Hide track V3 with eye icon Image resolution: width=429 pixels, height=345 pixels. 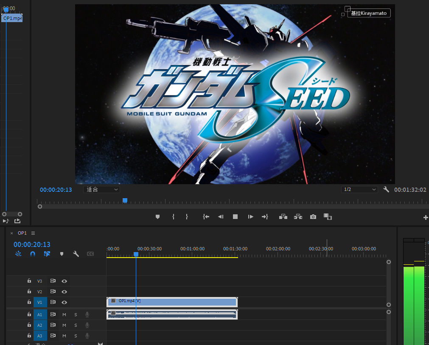[64, 281]
